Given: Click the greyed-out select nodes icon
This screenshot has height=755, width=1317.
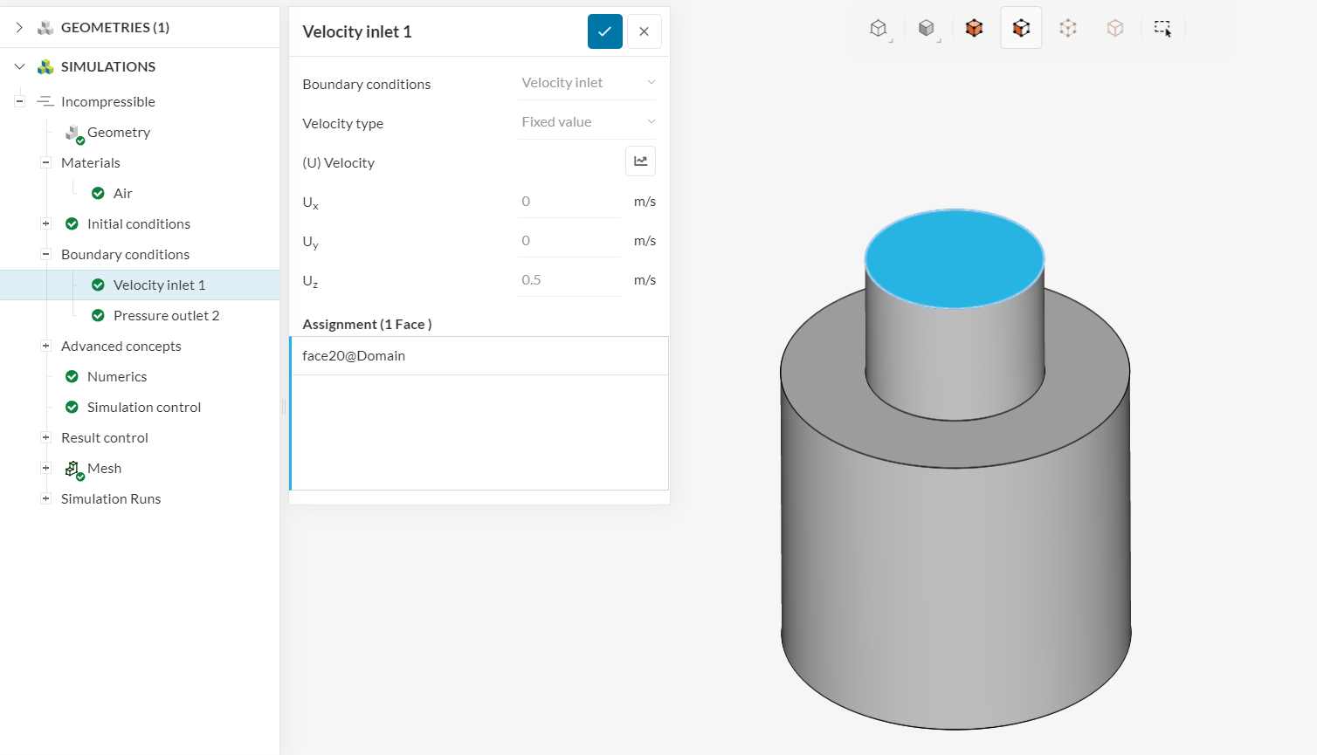Looking at the screenshot, I should [1115, 29].
